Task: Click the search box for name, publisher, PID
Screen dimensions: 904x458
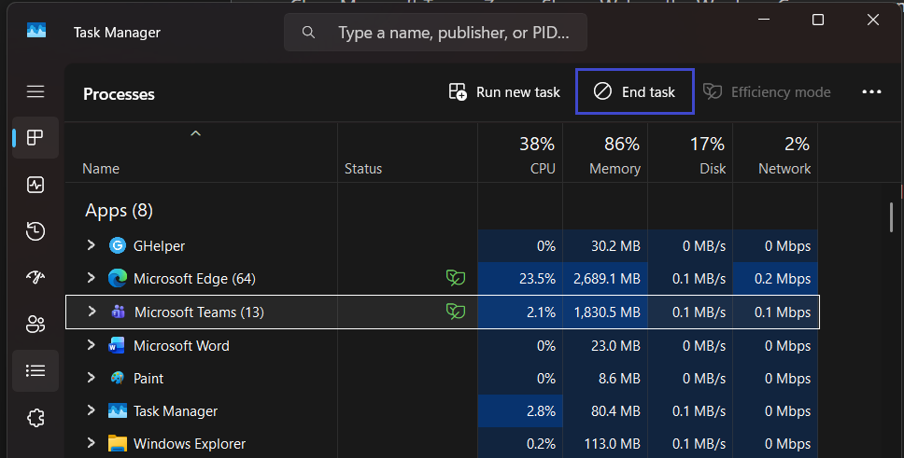Action: click(436, 33)
